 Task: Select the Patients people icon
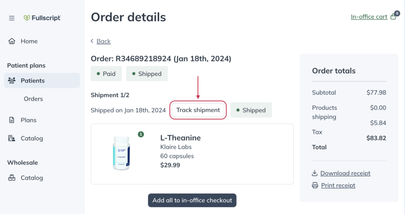[x=11, y=81]
